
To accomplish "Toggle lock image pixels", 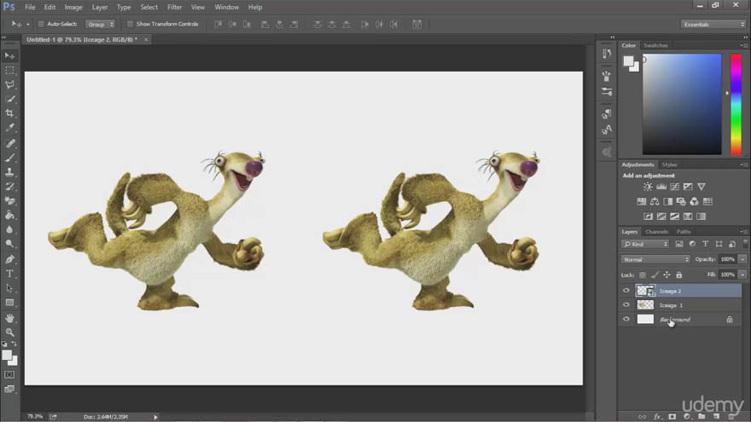I will click(655, 275).
